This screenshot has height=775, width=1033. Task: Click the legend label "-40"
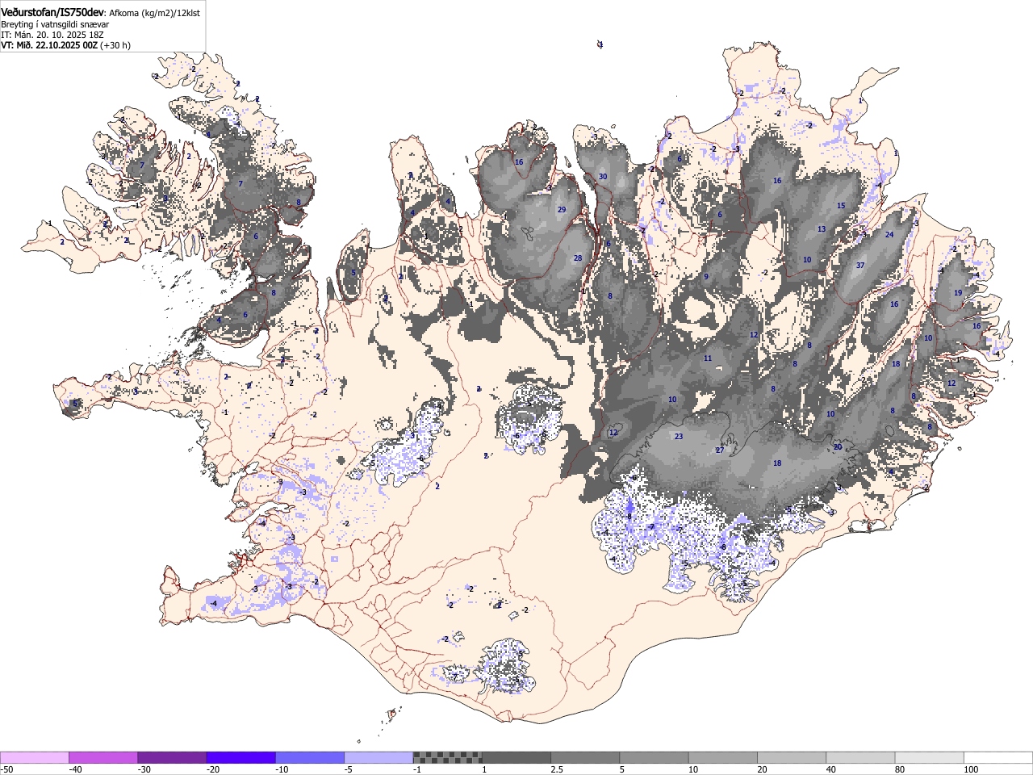click(75, 769)
